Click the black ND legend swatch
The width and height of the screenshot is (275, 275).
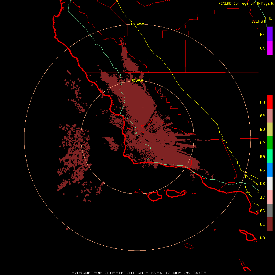click(270, 238)
